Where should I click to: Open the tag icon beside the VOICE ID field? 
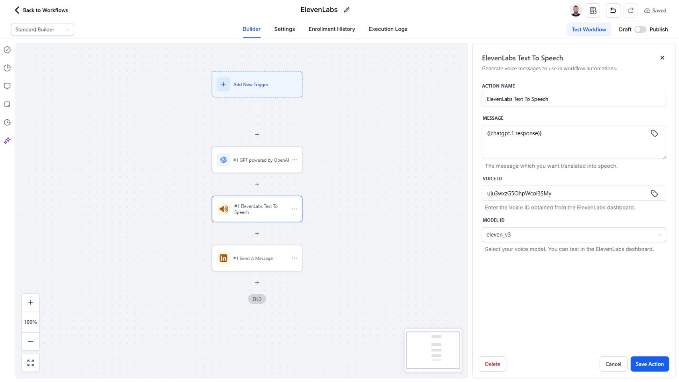tap(654, 193)
